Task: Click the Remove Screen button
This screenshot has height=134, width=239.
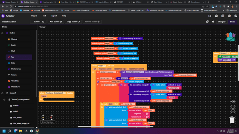Action: point(92,21)
